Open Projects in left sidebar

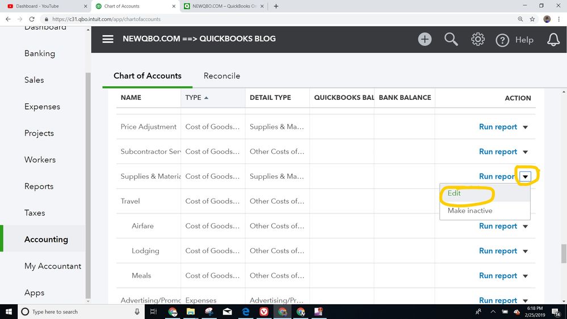click(x=39, y=133)
